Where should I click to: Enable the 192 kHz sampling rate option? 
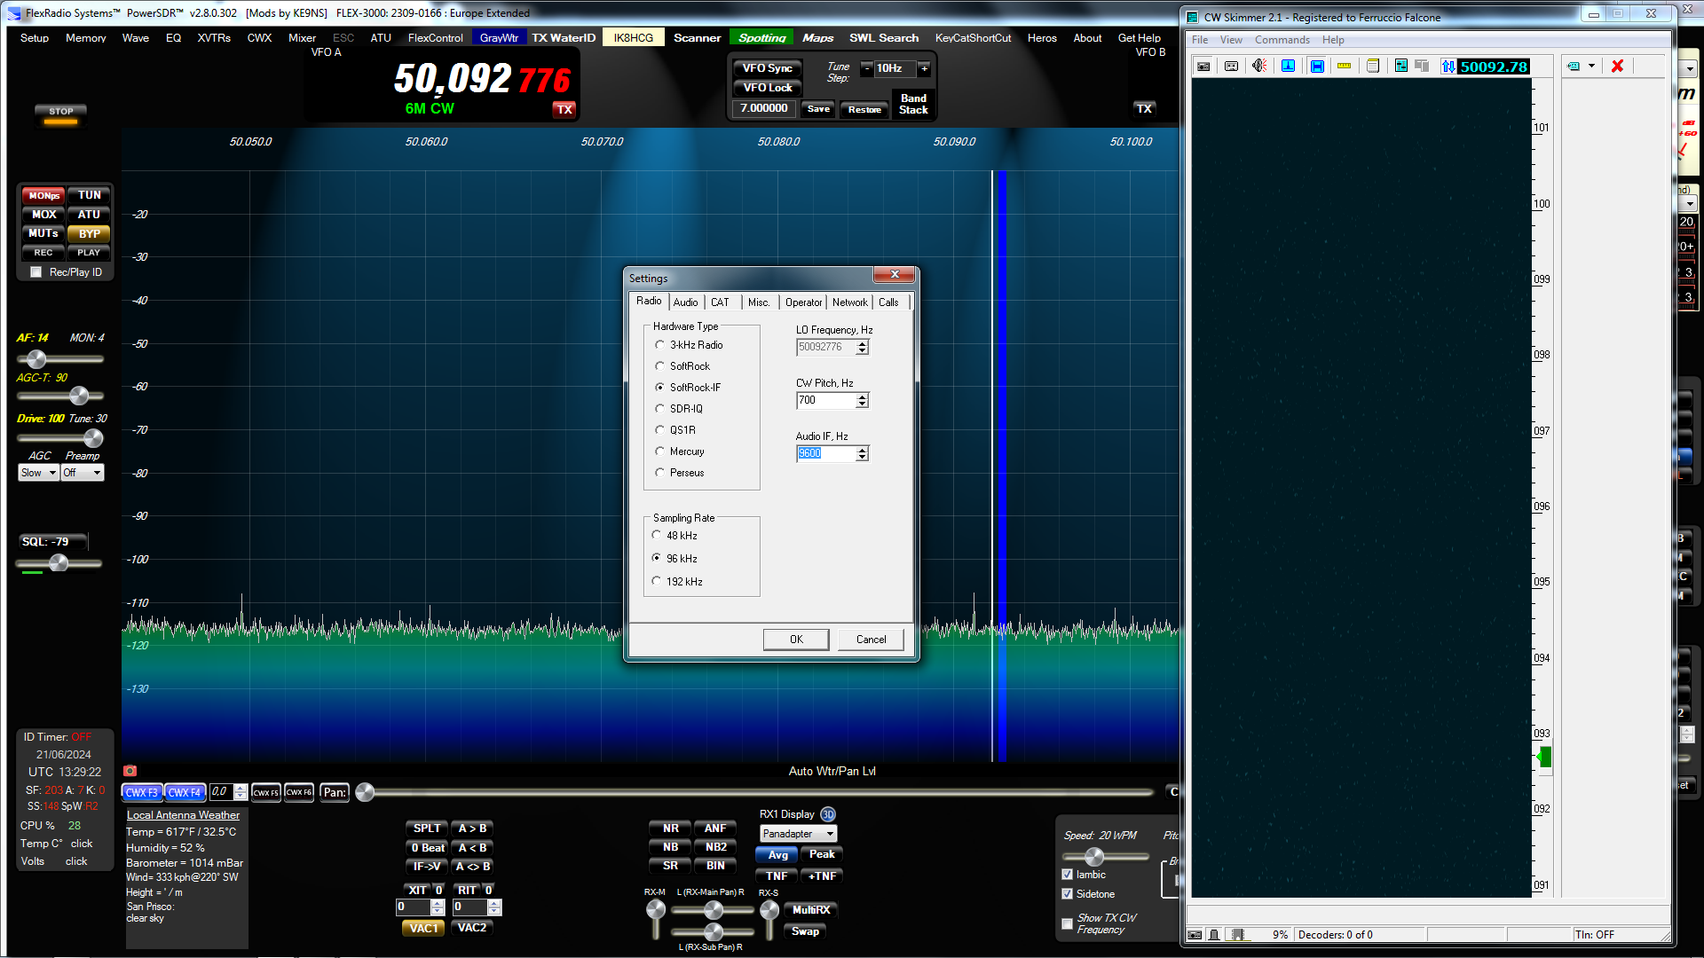click(658, 580)
